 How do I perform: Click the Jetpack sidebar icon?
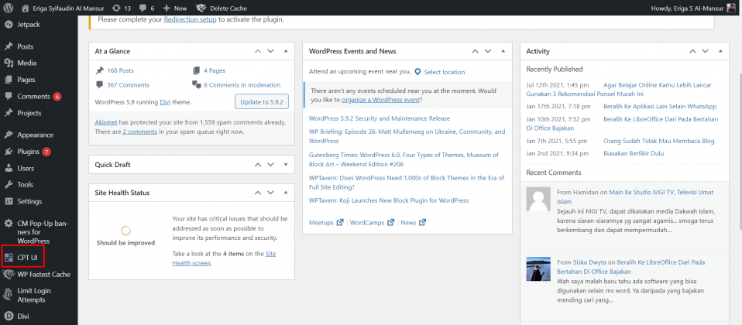coord(8,25)
